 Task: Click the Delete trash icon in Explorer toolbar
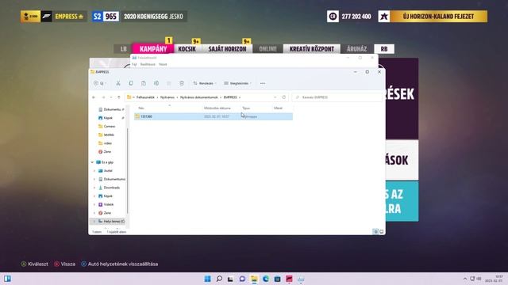click(x=182, y=83)
